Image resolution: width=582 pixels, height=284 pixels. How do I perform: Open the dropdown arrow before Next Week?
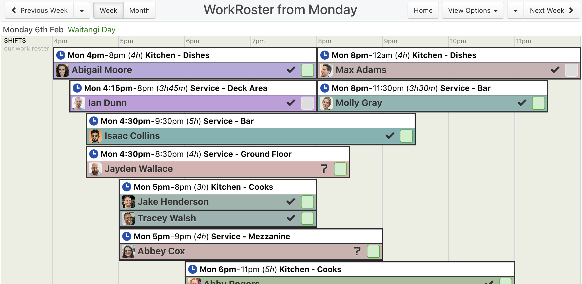coord(516,11)
